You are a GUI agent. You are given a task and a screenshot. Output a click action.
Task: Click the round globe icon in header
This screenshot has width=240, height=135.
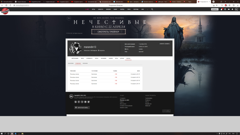(225, 9)
